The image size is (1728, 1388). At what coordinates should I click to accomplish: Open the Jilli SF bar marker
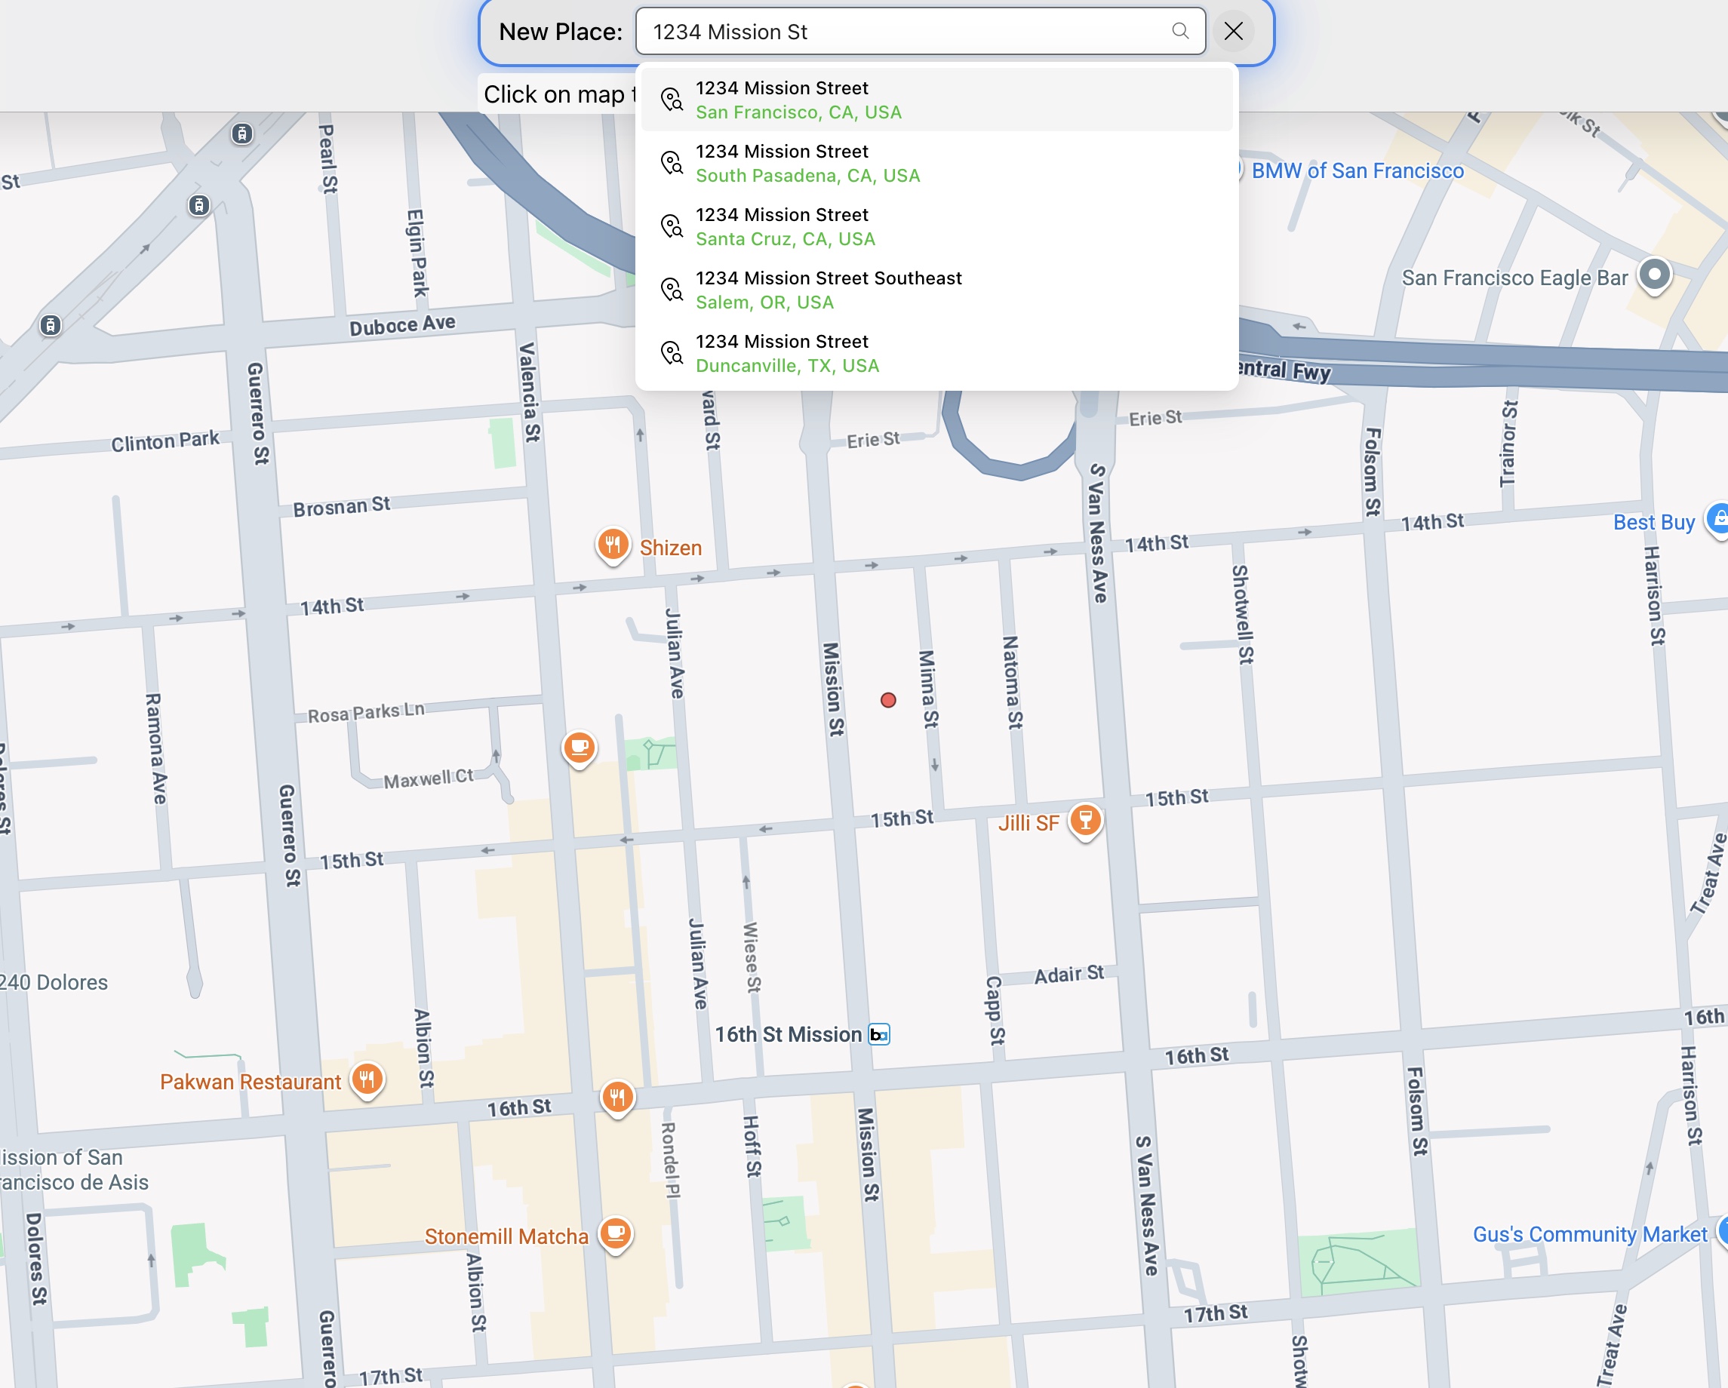click(x=1085, y=821)
